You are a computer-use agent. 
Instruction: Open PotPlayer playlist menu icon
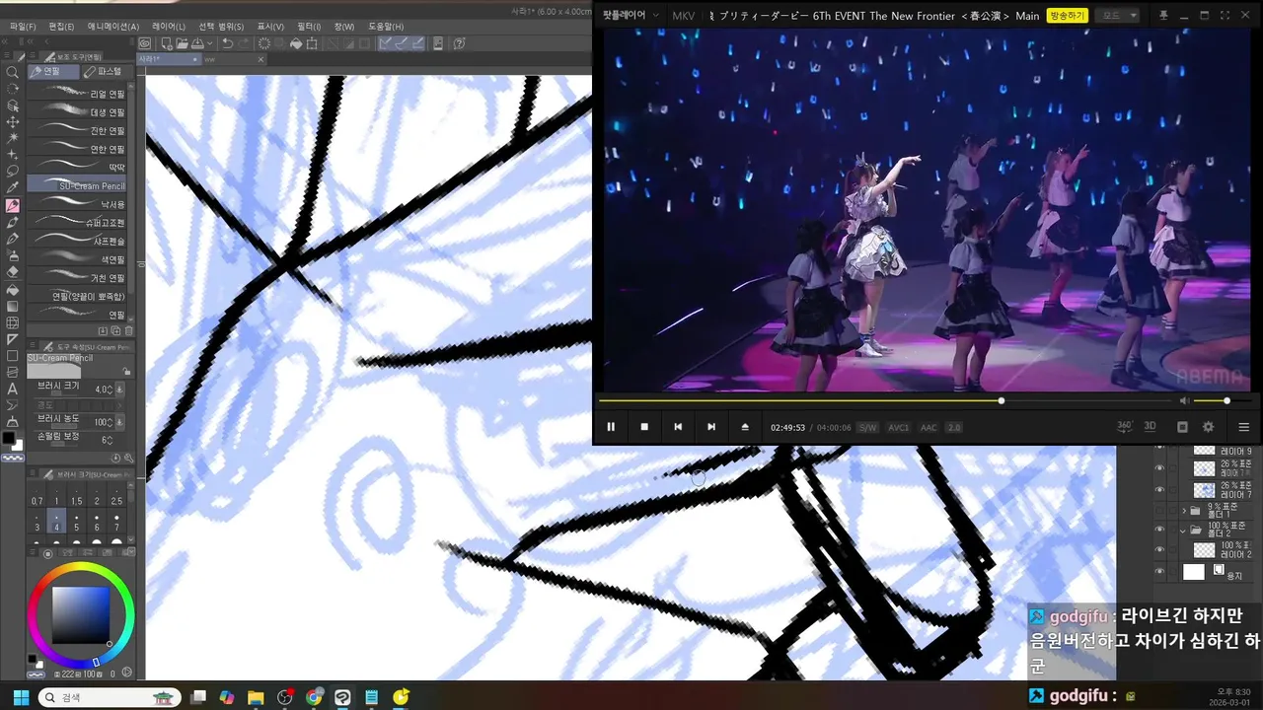pos(1243,427)
